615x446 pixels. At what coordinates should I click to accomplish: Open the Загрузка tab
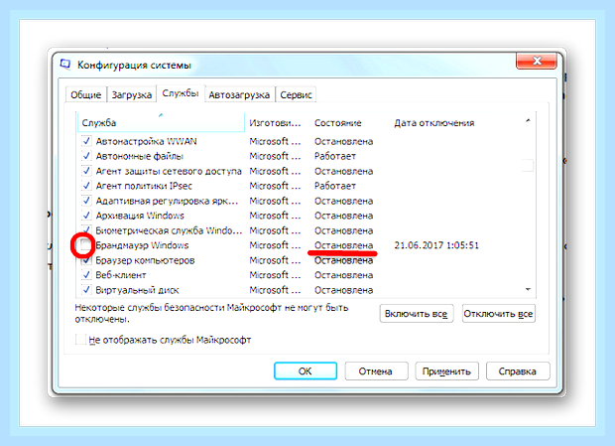click(x=131, y=94)
